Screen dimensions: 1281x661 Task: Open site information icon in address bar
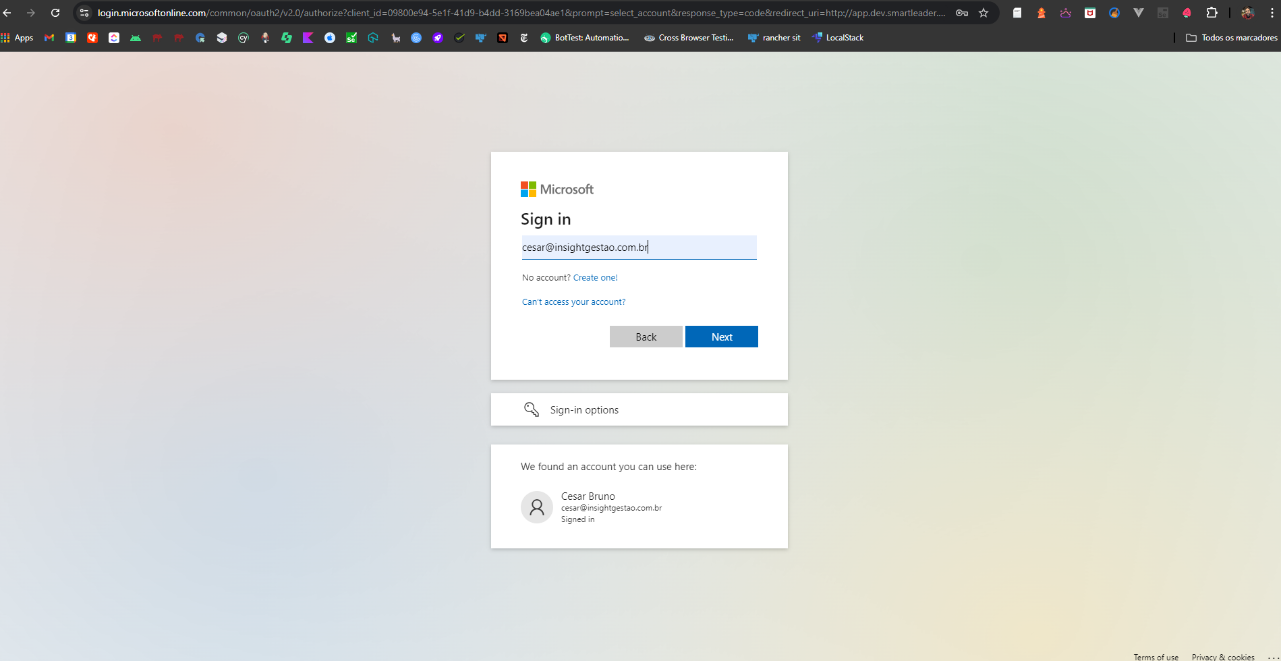click(84, 13)
